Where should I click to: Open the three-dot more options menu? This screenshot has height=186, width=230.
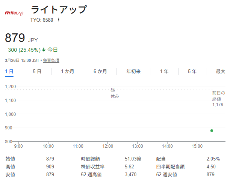coord(59,20)
